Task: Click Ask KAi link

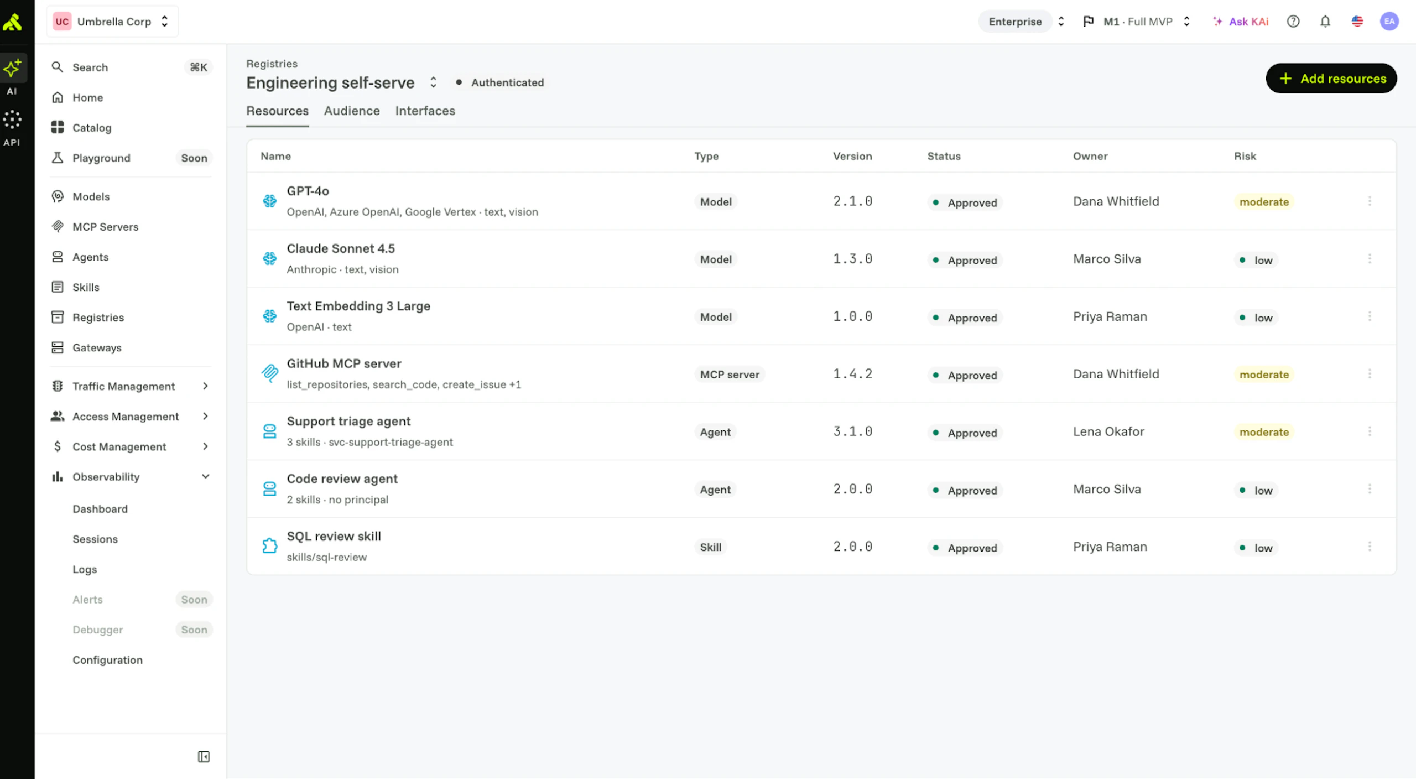Action: pos(1241,22)
